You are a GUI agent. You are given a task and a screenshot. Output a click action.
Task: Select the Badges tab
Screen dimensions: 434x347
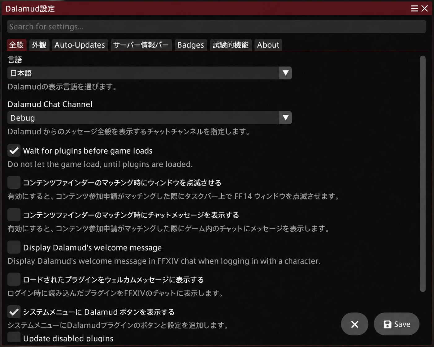(x=191, y=45)
